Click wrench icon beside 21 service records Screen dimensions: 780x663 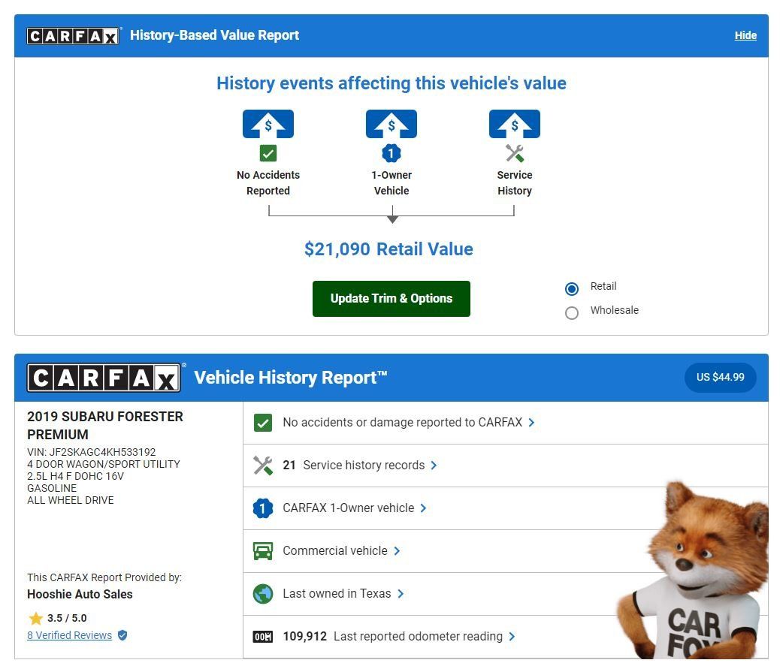pyautogui.click(x=263, y=466)
